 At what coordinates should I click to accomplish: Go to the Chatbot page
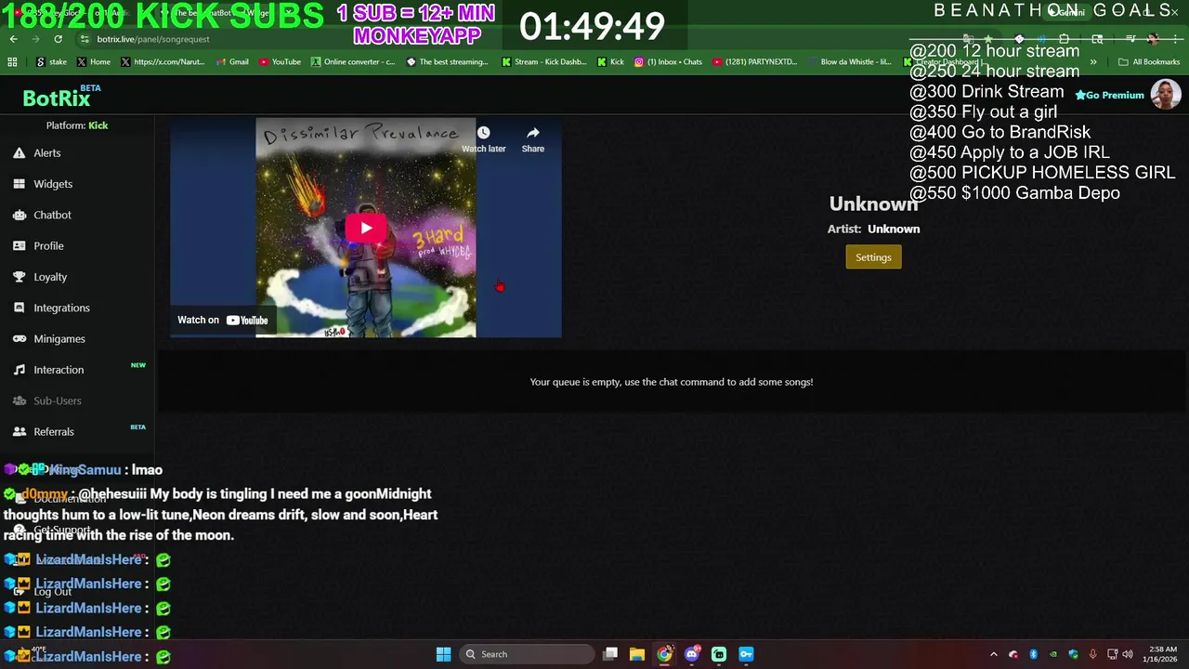coord(52,215)
